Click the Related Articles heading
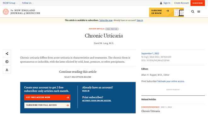 [x=149, y=99]
